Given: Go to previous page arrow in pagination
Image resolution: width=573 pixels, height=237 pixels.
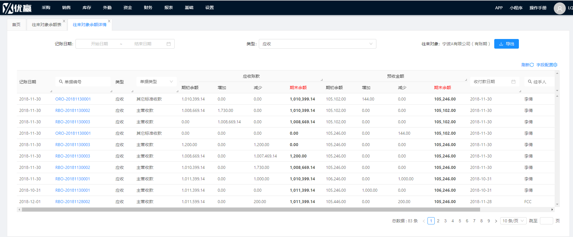Looking at the screenshot, I should (x=424, y=221).
